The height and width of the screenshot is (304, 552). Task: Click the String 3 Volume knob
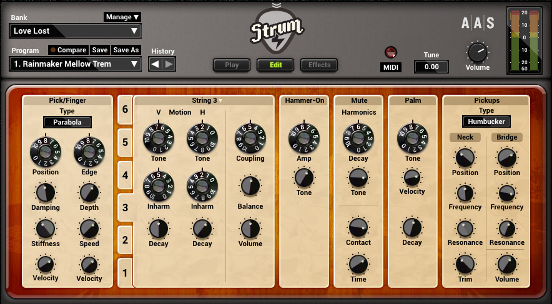[250, 229]
